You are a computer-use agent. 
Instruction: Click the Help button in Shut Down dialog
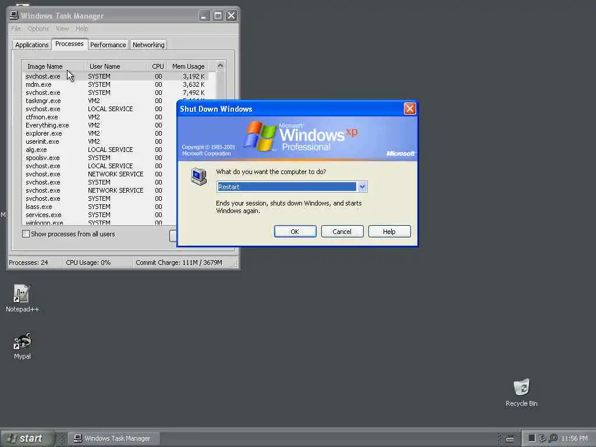[389, 232]
